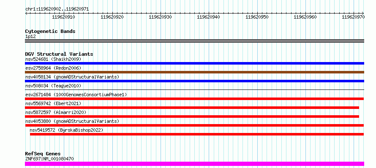Select the red nsv5872597 variant bar
Image resolution: width=376 pixels, height=168 pixels.
point(192,117)
